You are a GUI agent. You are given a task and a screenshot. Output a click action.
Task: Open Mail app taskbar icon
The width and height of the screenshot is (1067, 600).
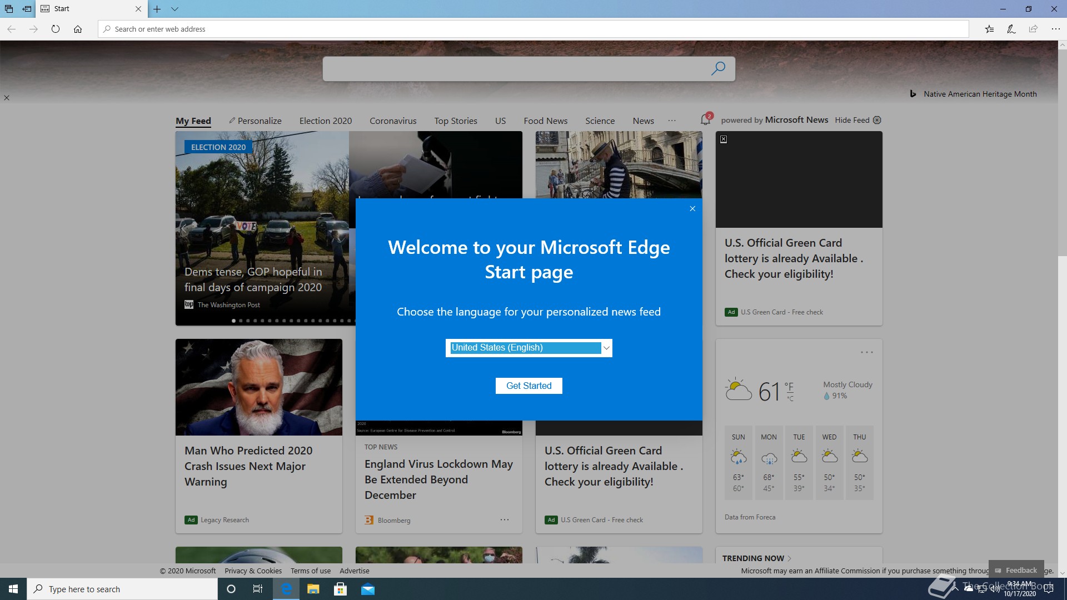368,589
